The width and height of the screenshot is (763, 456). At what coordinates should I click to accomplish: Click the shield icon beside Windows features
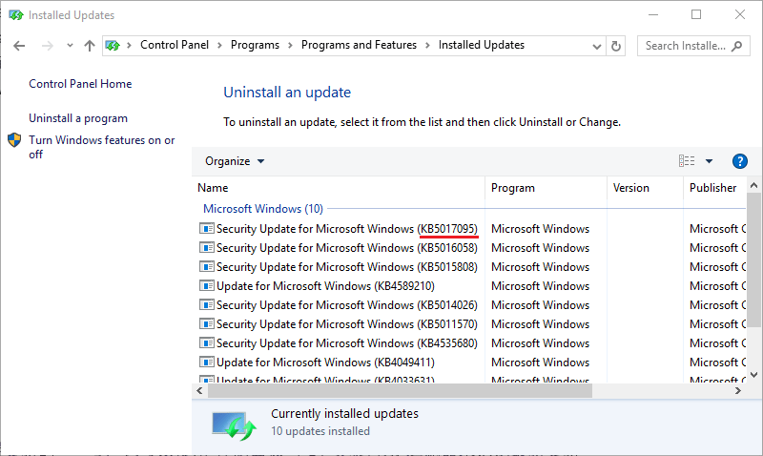tap(14, 140)
